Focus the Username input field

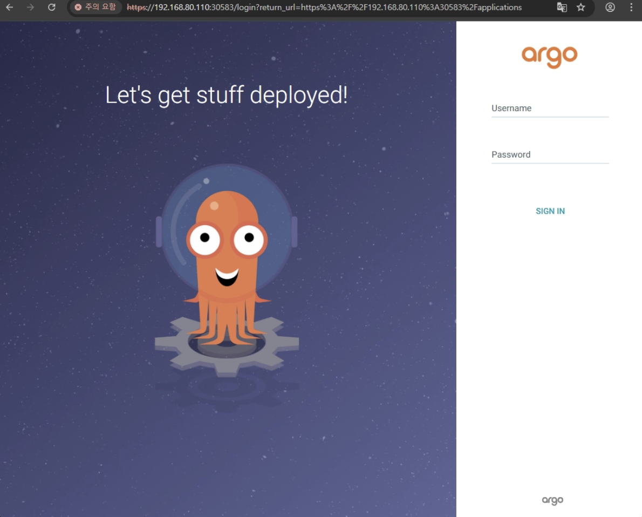(x=550, y=108)
